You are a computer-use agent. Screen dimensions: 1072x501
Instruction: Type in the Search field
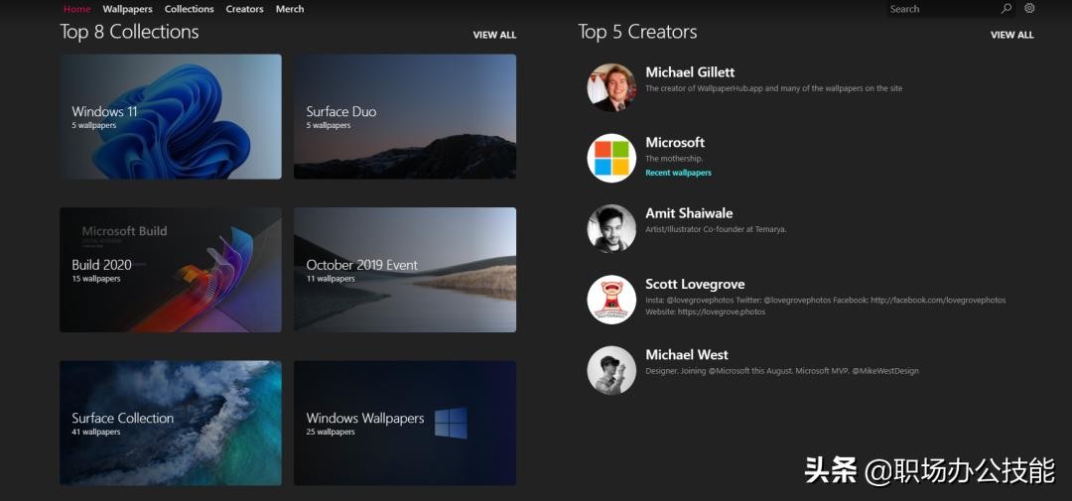pos(941,9)
